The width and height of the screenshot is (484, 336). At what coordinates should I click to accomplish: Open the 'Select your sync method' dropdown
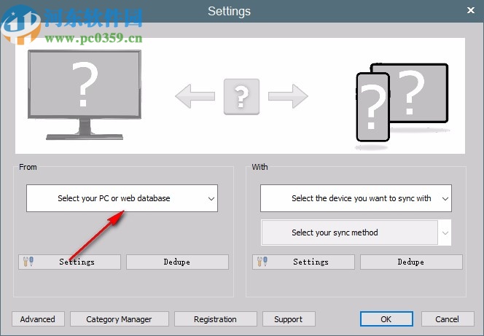click(x=356, y=233)
